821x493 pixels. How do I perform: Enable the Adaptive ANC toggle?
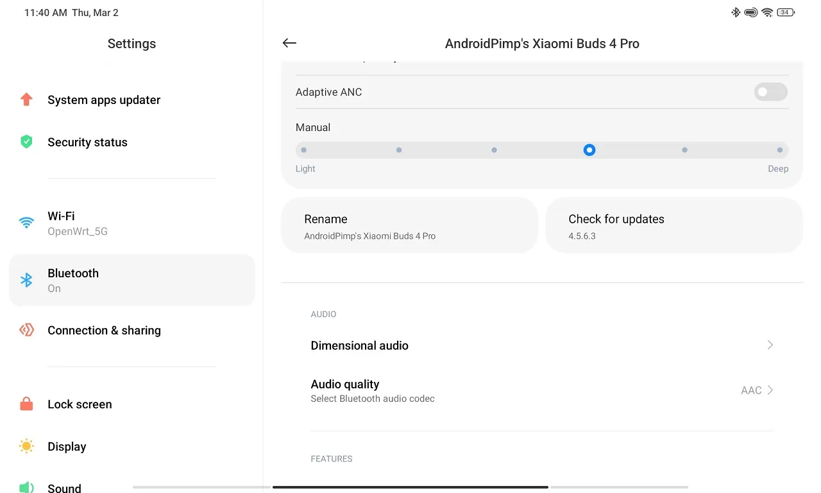click(x=770, y=92)
